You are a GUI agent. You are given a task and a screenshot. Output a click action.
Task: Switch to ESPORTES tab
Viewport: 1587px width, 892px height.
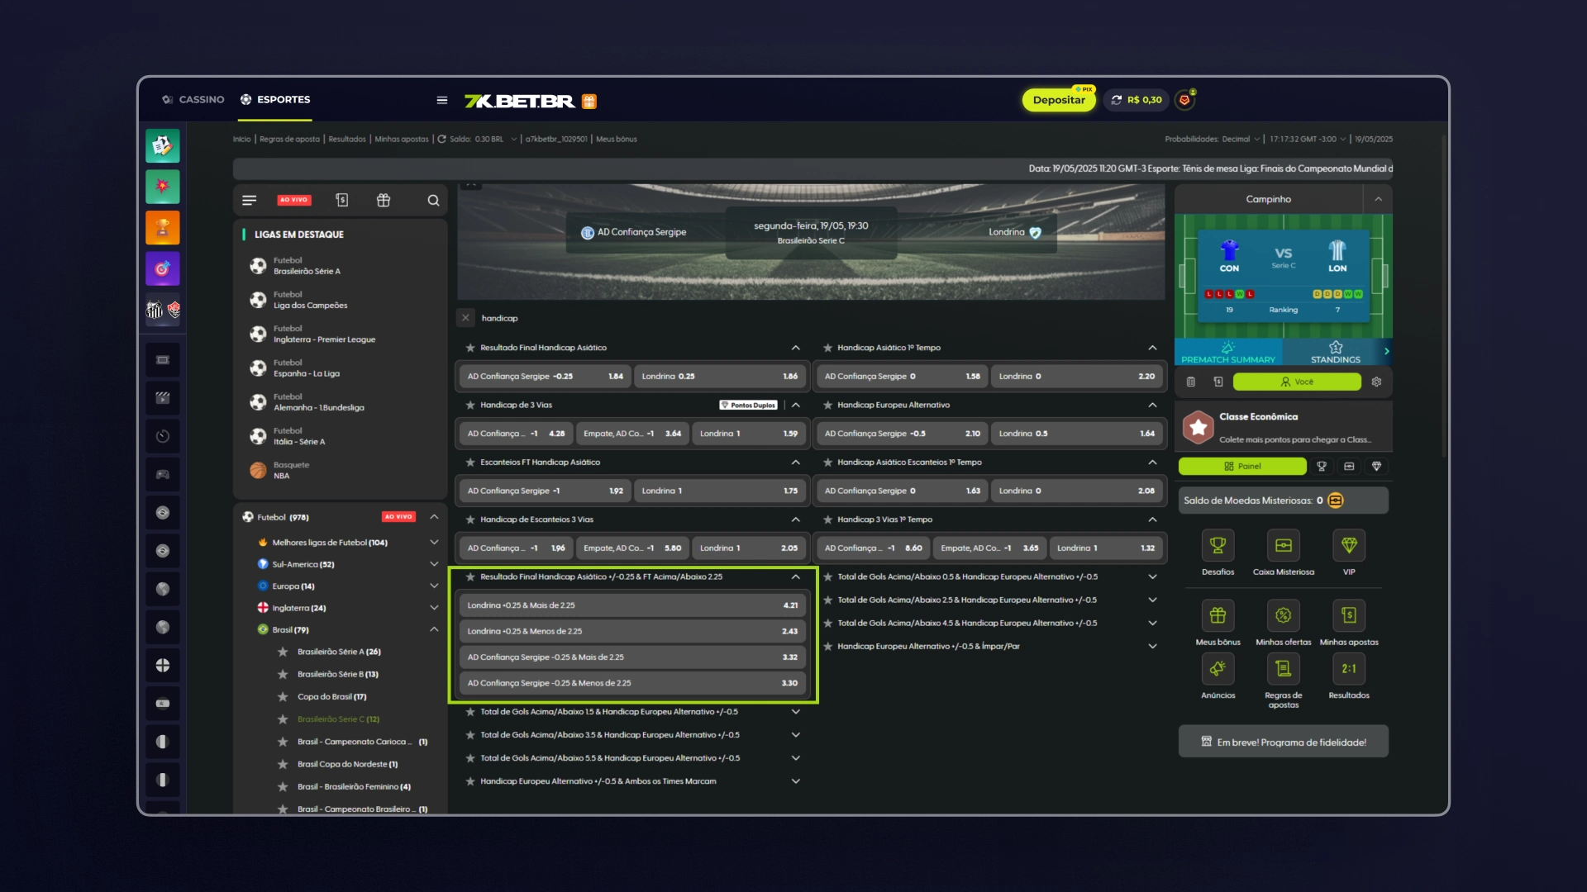point(275,99)
